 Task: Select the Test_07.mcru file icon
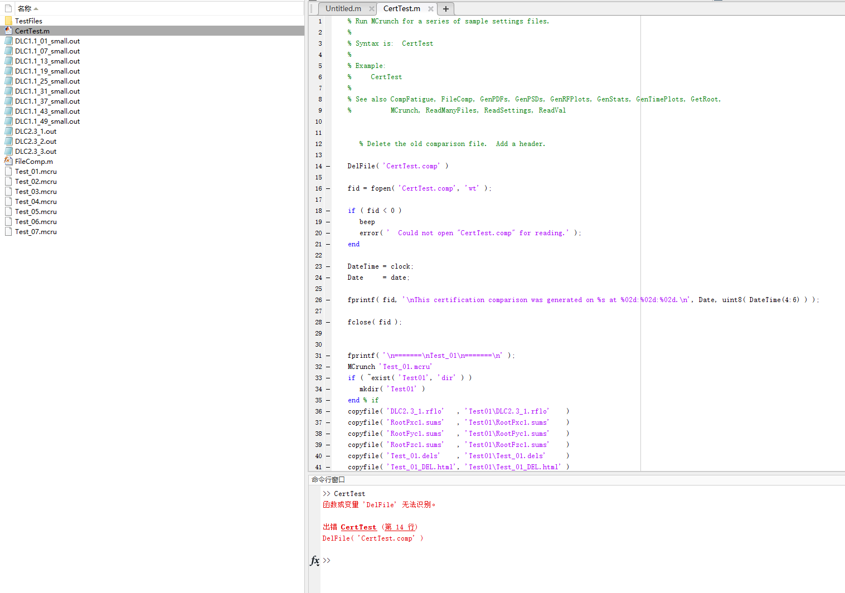7,231
